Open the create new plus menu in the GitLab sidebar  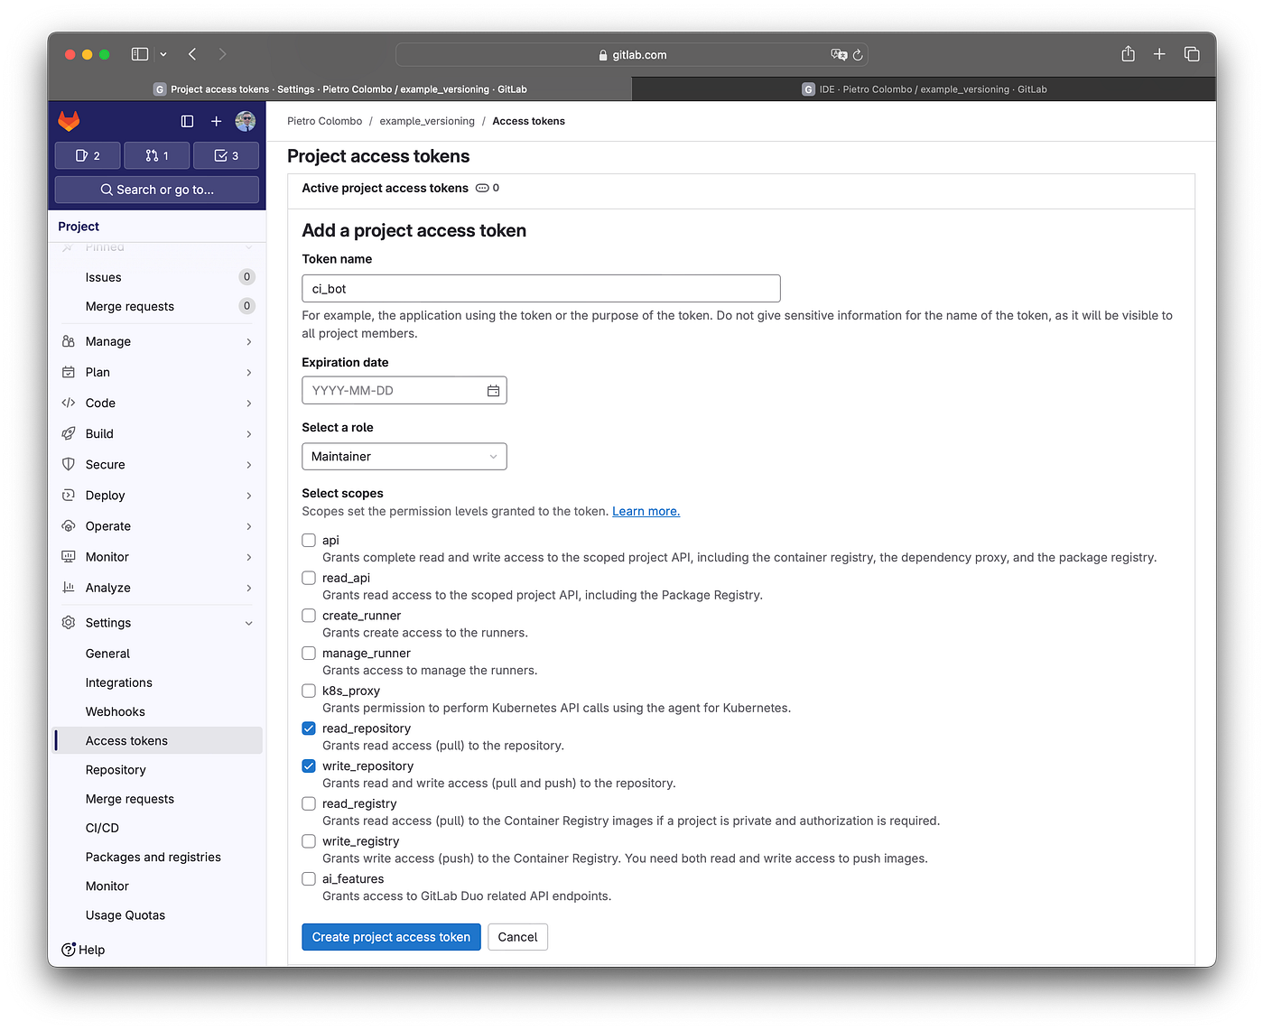click(216, 121)
